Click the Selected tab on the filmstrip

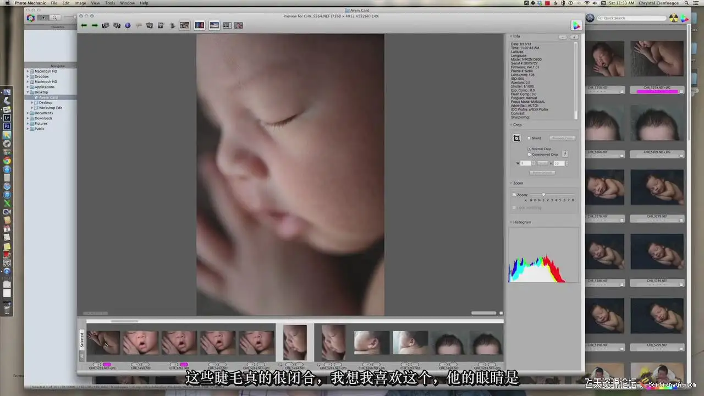tap(82, 339)
